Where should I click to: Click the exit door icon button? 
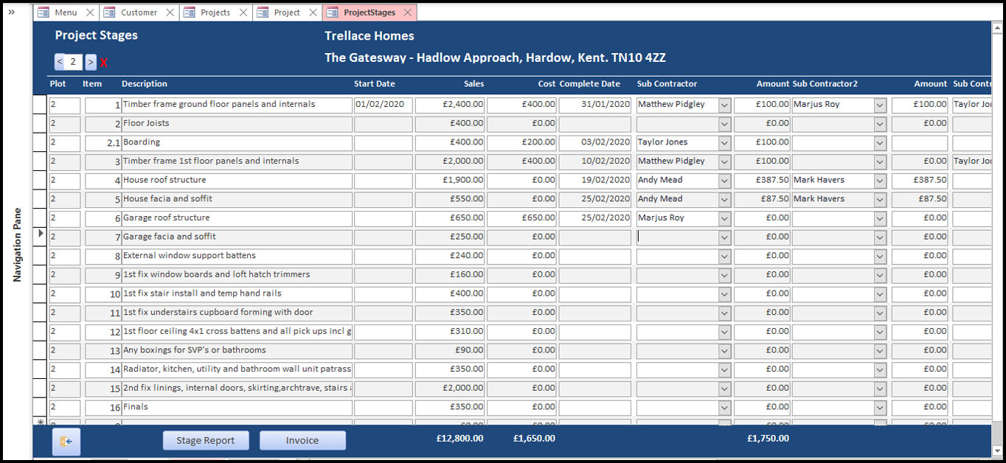(66, 441)
